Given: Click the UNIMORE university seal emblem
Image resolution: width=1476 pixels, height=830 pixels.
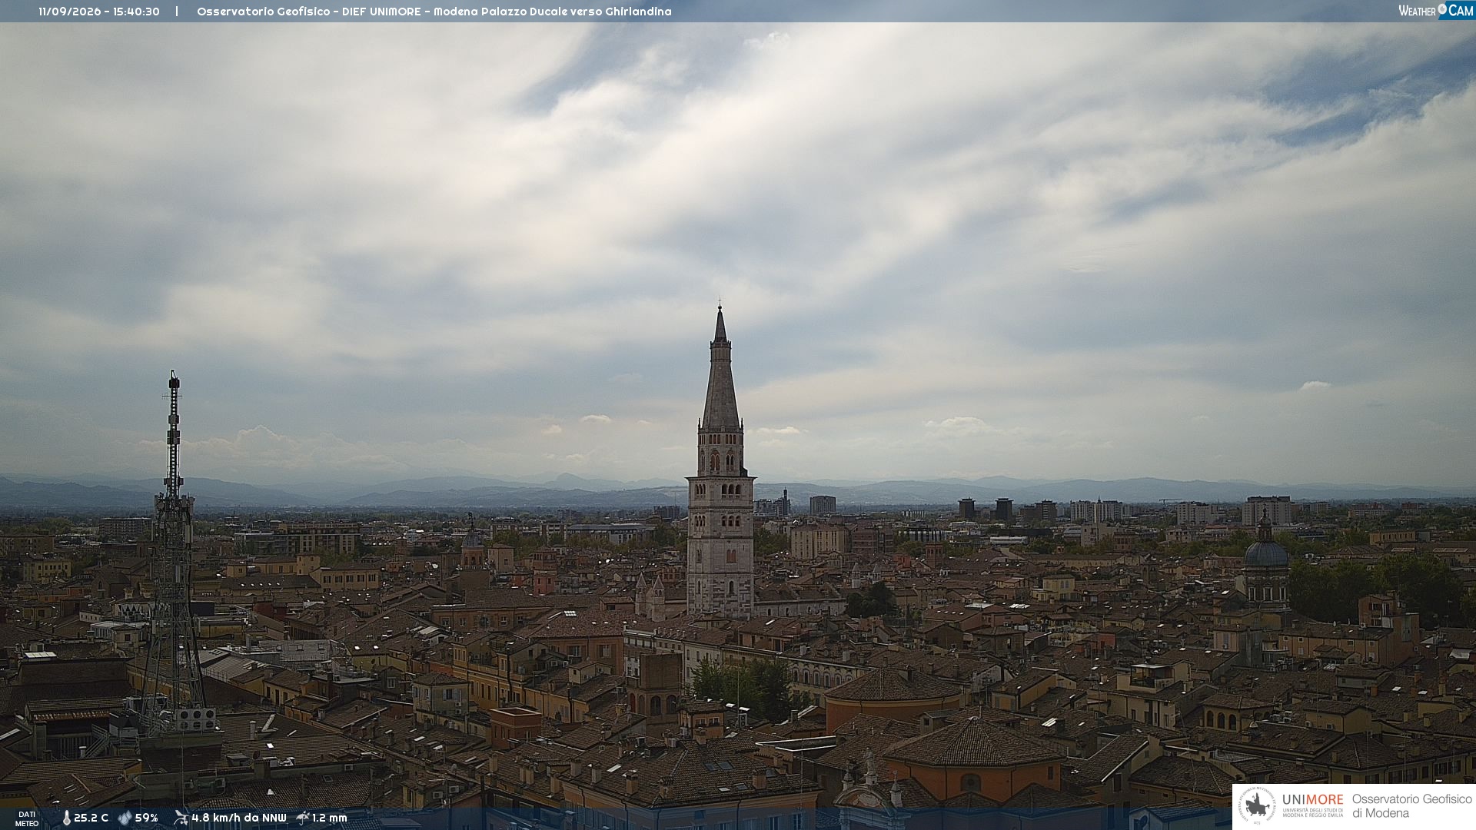Looking at the screenshot, I should point(1258,805).
